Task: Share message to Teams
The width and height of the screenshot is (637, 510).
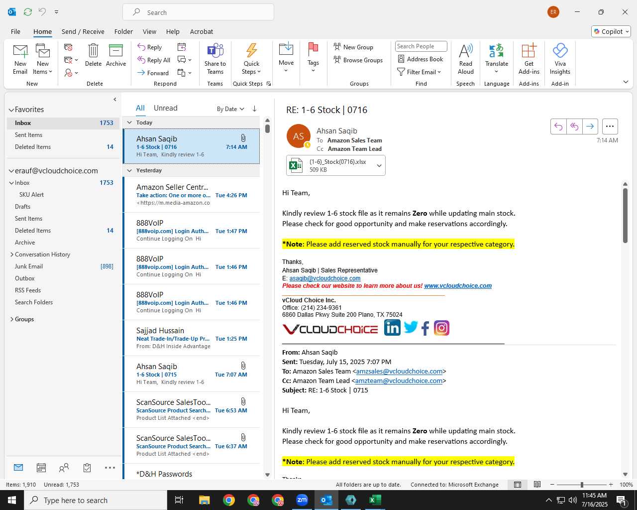Action: [215, 59]
